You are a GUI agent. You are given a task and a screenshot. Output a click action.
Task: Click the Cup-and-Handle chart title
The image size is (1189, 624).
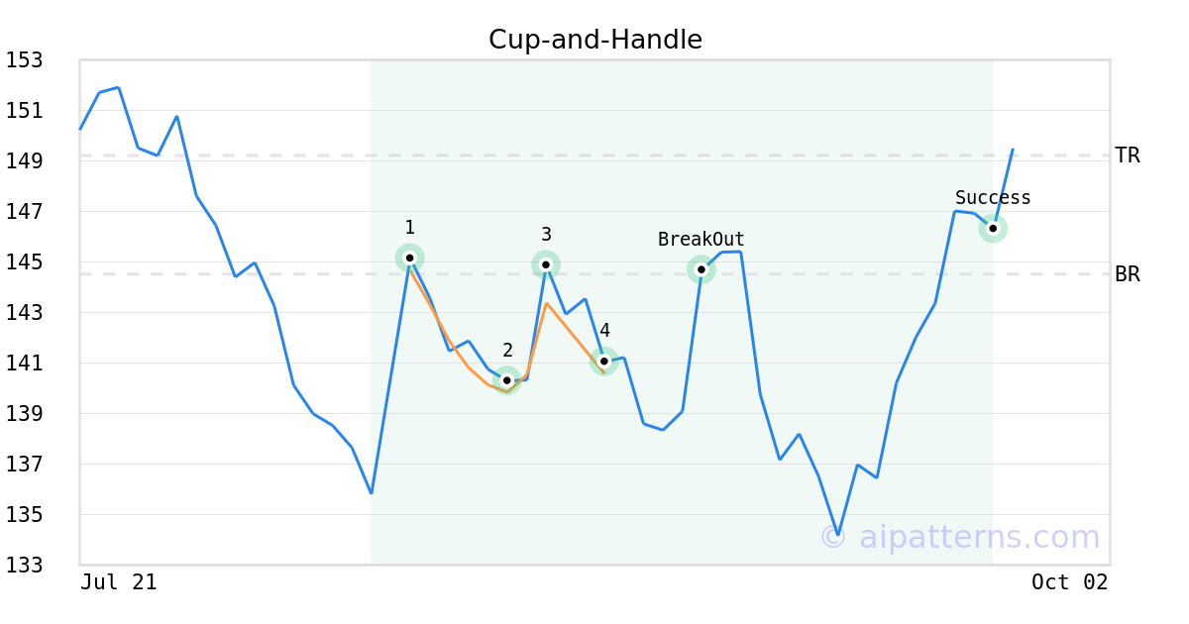tap(594, 40)
